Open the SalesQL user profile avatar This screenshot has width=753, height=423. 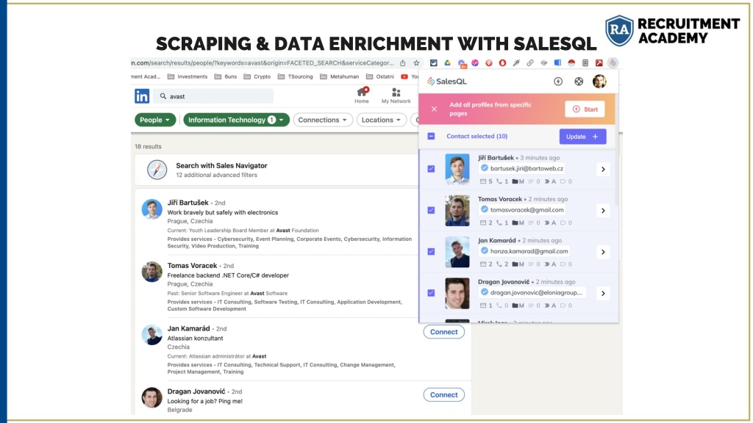[x=599, y=82]
